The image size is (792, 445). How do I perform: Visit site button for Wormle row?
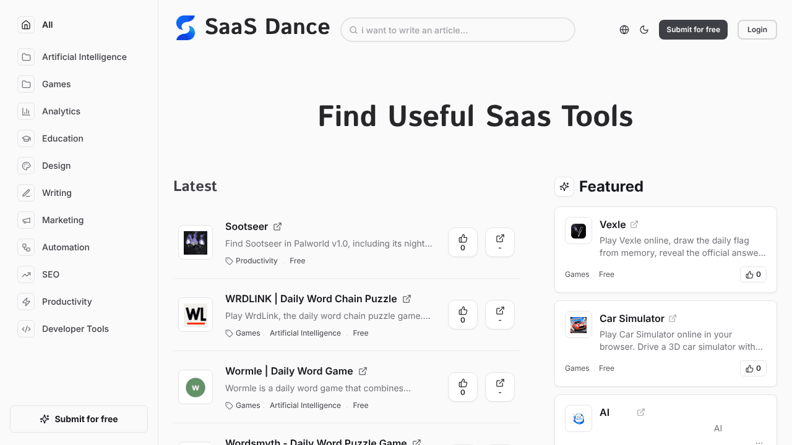pyautogui.click(x=500, y=387)
